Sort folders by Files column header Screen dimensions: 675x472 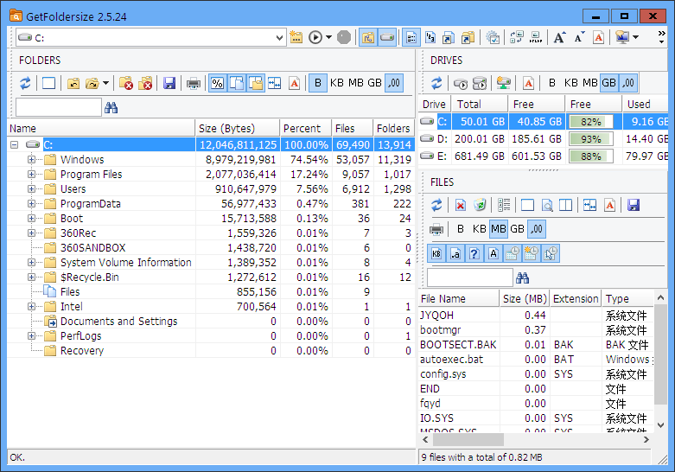[353, 128]
